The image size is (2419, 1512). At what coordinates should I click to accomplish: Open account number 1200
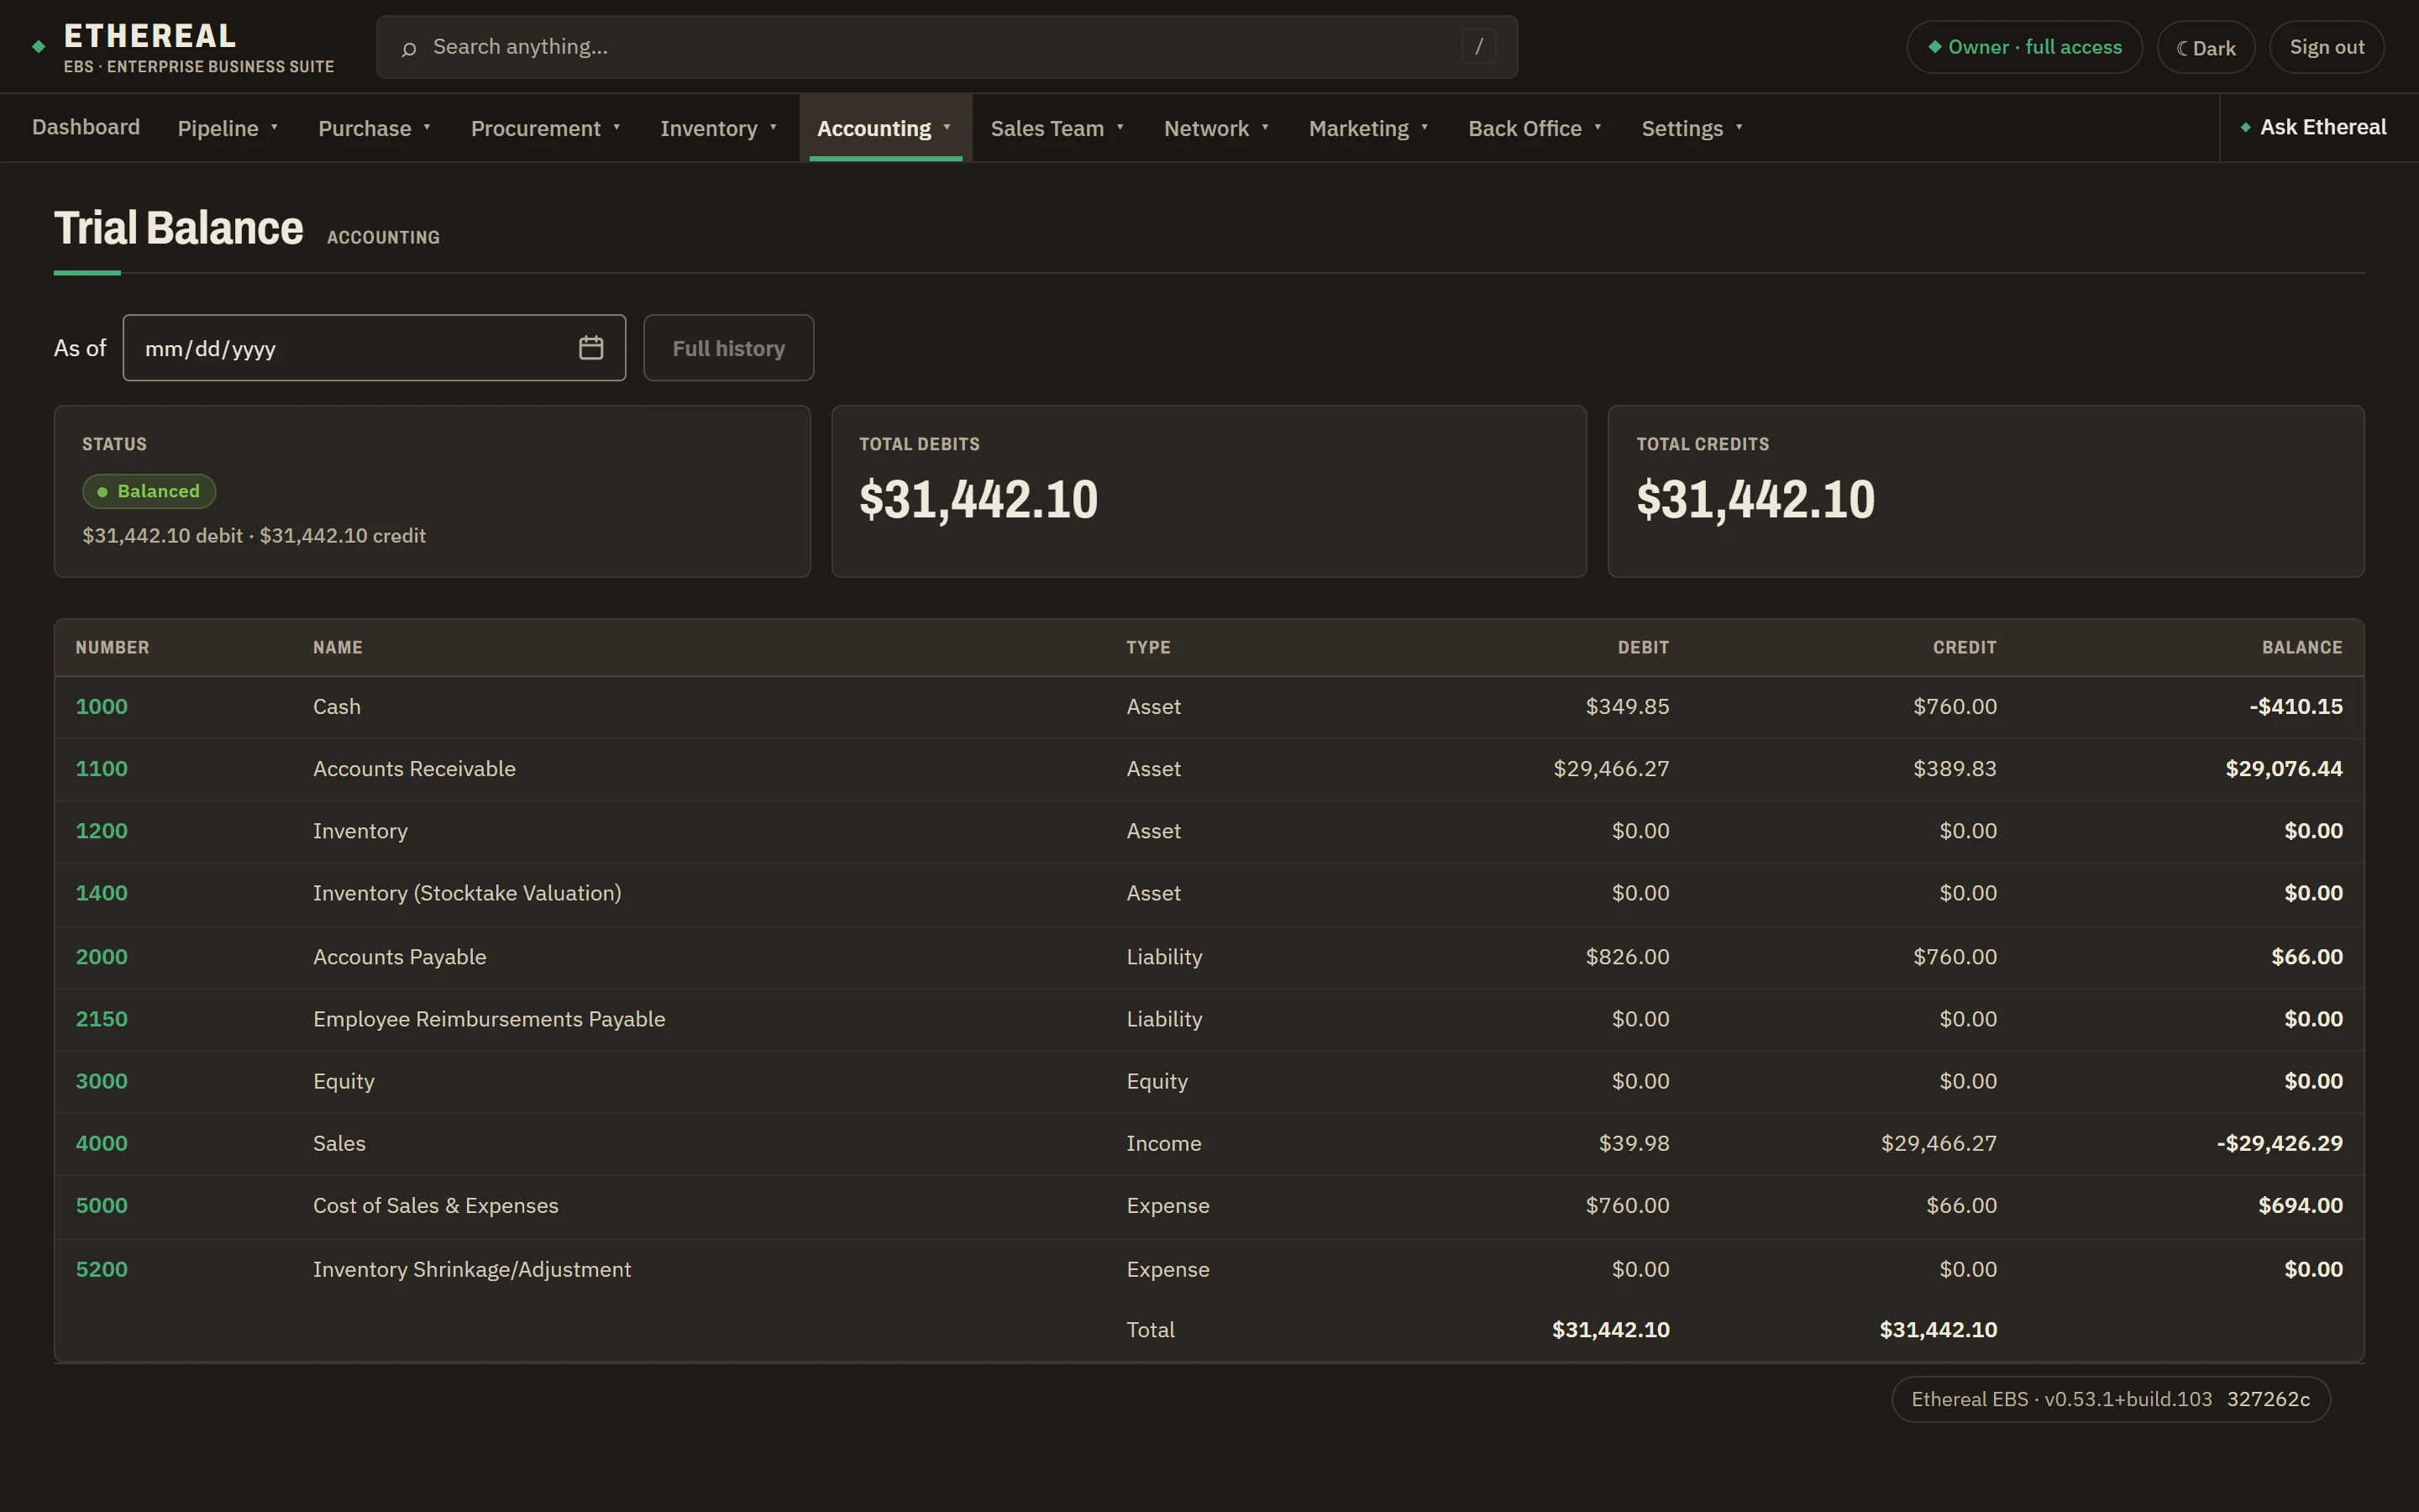pos(102,831)
